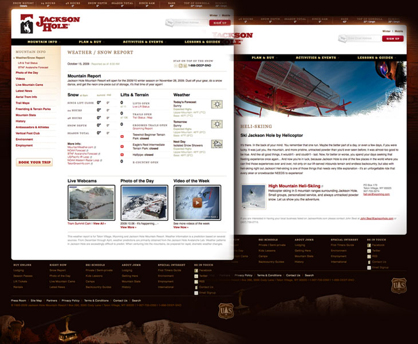Viewport: 418px width, 344px height.
Task: Select Winter on the Heli-Skiing page header
Action: 387,31
